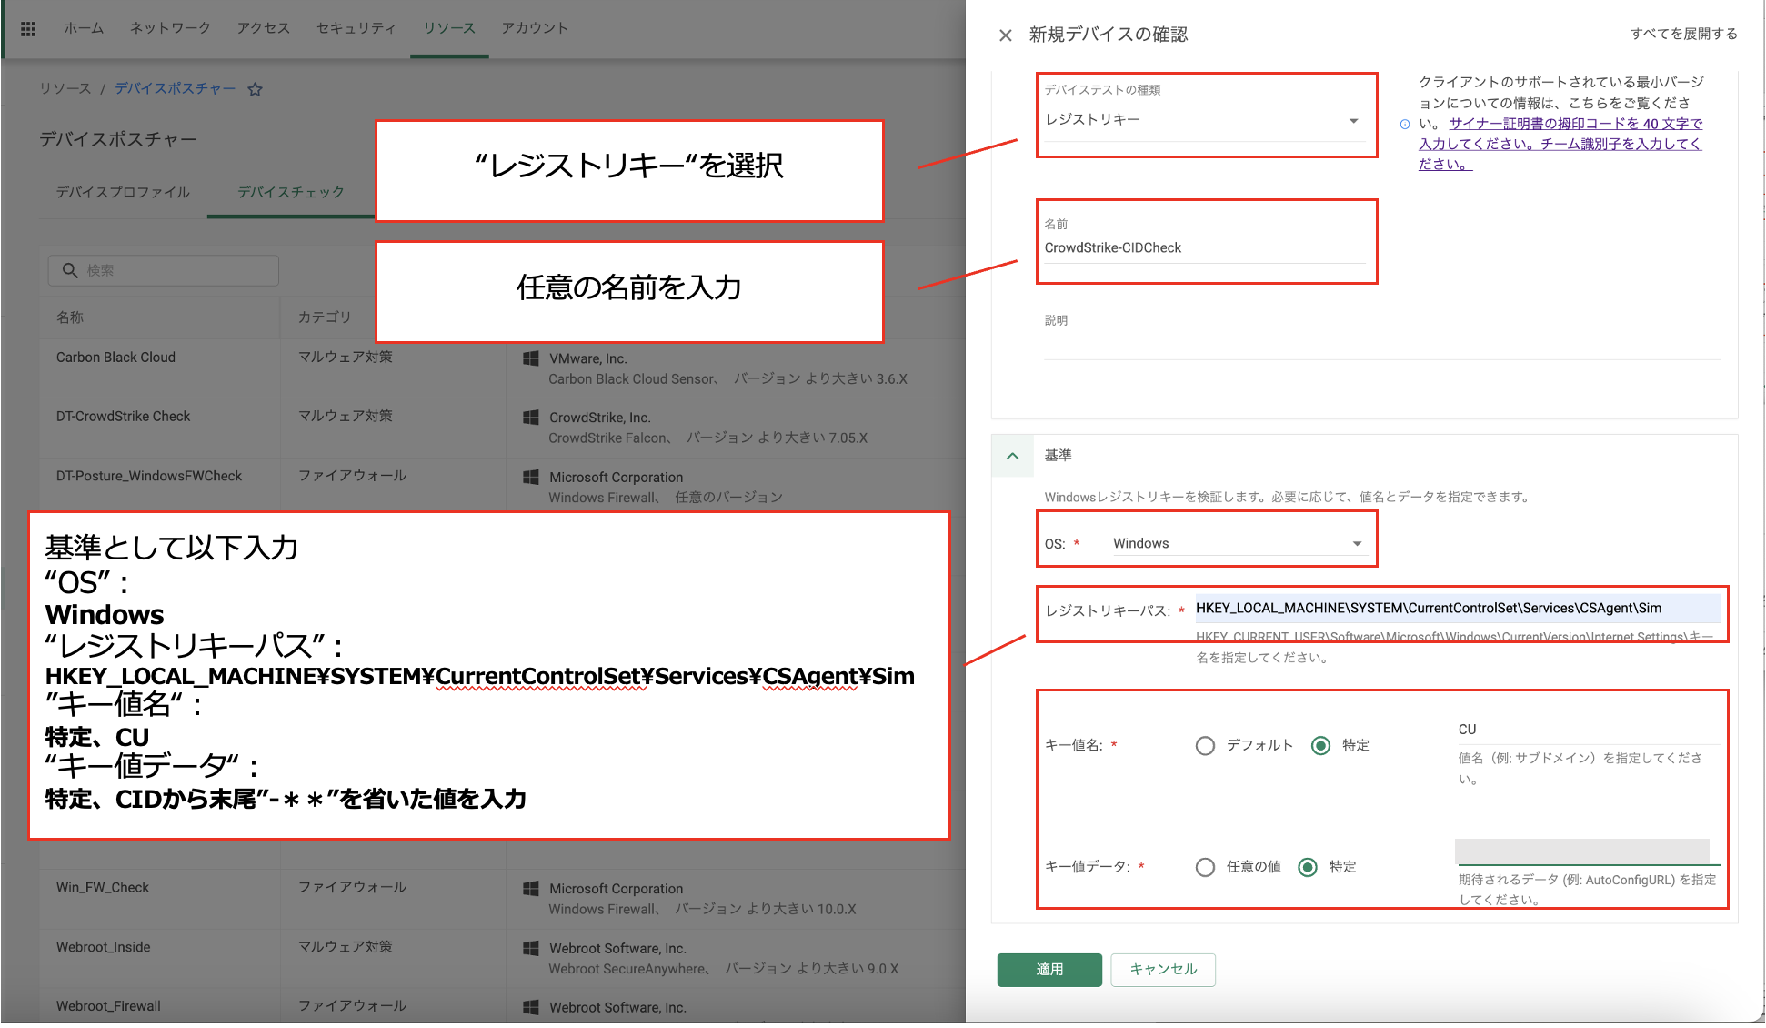Select DT-CrowdStrike Check row name
Viewport: 1766px width, 1028px height.
pos(123,417)
